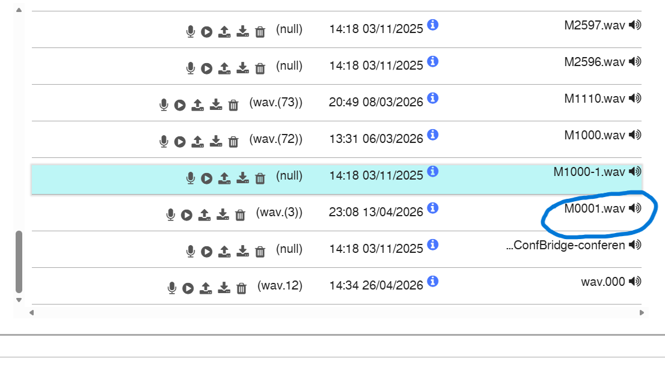Click the vertical scrollbar thumb
Screen dimensions: 665x370
19,262
